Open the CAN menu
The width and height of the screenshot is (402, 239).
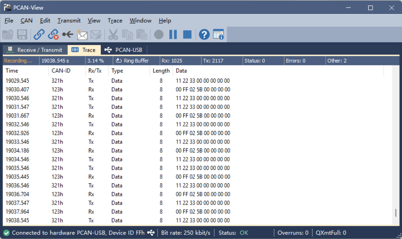click(27, 21)
